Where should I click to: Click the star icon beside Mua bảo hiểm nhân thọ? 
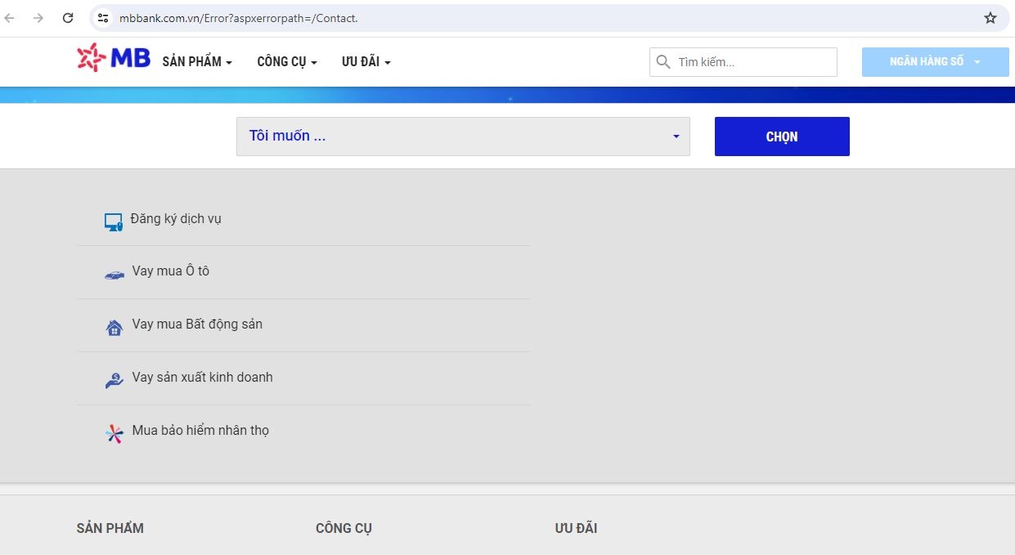click(x=115, y=433)
